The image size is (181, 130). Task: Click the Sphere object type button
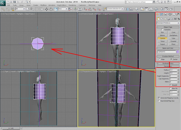[x=162, y=35]
